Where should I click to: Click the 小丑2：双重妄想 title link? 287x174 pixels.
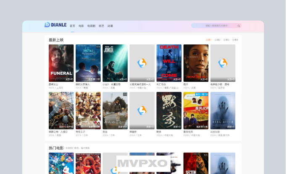tap(111, 84)
